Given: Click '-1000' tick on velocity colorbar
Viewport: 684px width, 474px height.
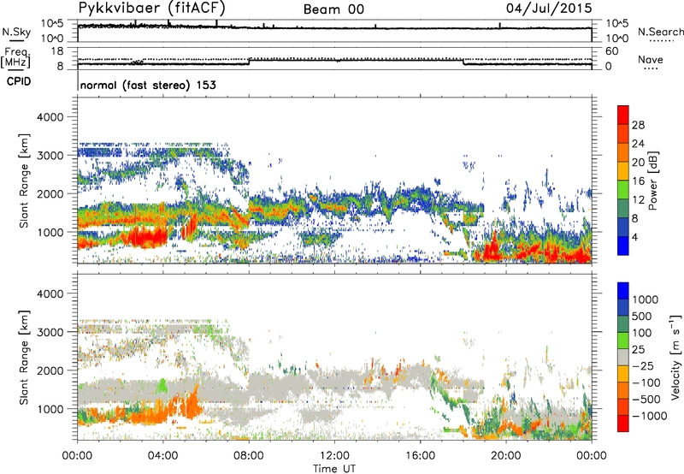Looking at the screenshot, I should click(x=649, y=416).
